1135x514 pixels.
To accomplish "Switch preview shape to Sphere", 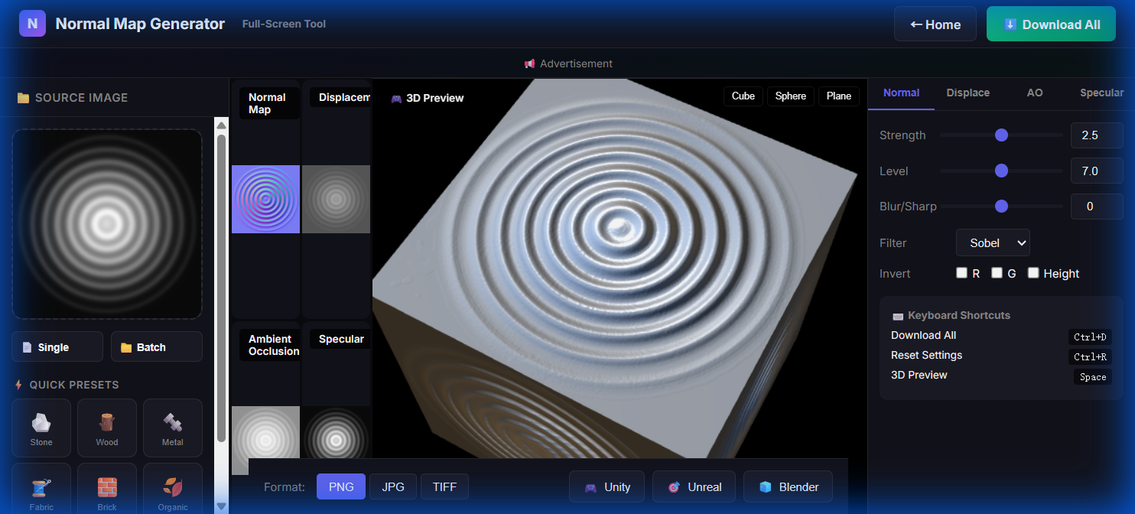I will tap(790, 96).
